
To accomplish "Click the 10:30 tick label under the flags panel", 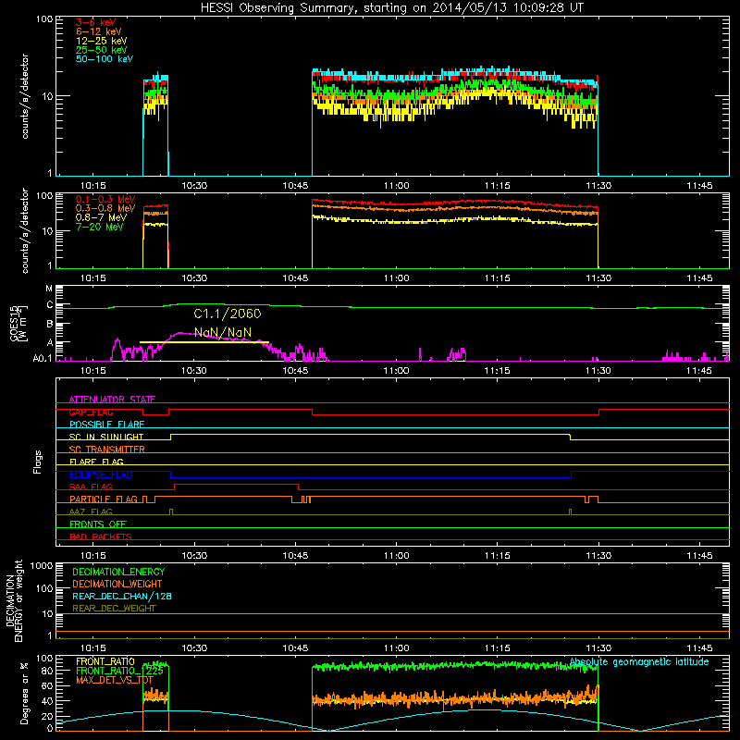I will click(x=194, y=556).
